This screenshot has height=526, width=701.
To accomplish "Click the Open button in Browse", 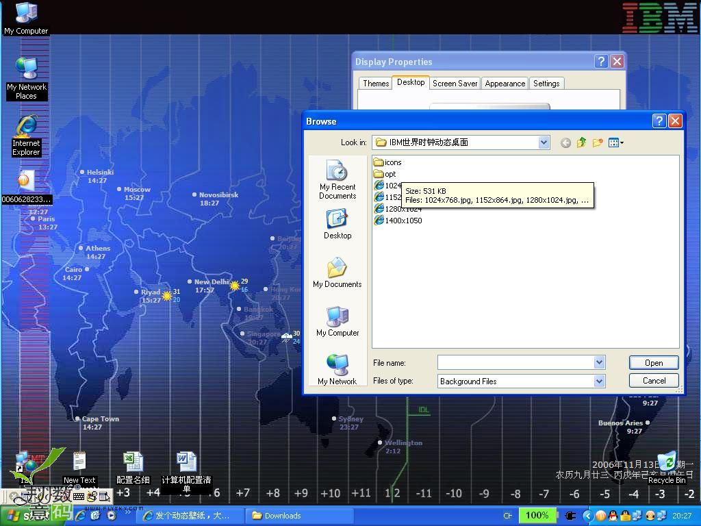I will (654, 363).
